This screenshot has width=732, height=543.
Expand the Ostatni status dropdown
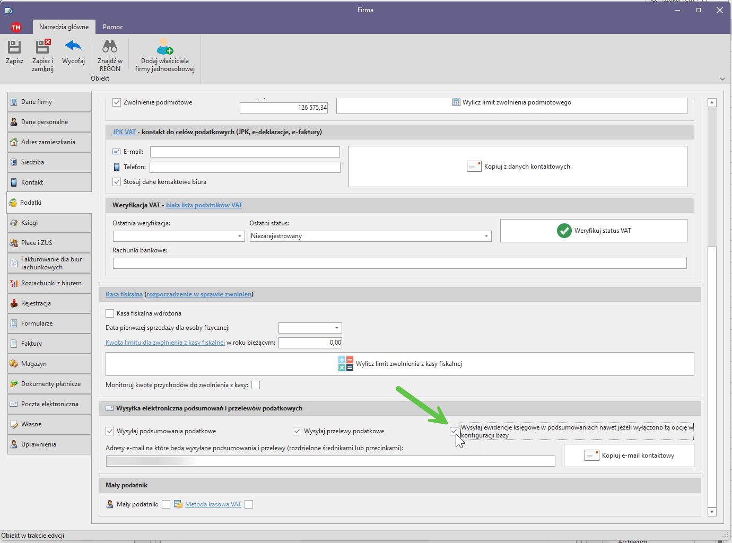tap(486, 237)
